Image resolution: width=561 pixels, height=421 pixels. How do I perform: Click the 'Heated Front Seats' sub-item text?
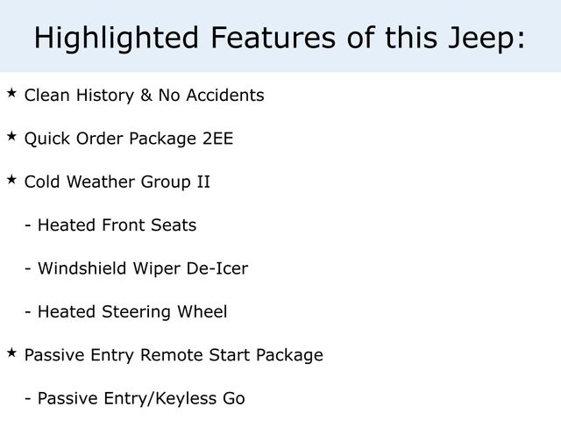(117, 225)
